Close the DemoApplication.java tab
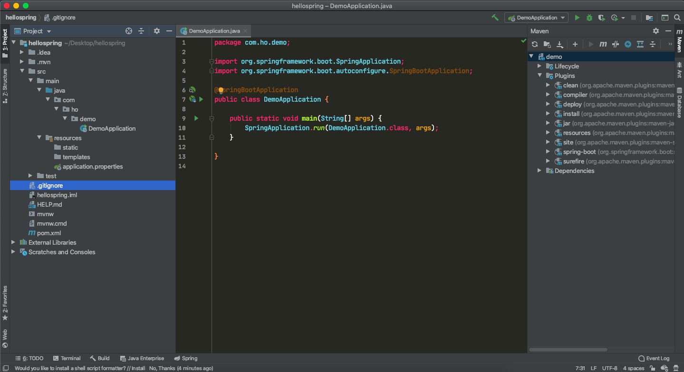 245,31
